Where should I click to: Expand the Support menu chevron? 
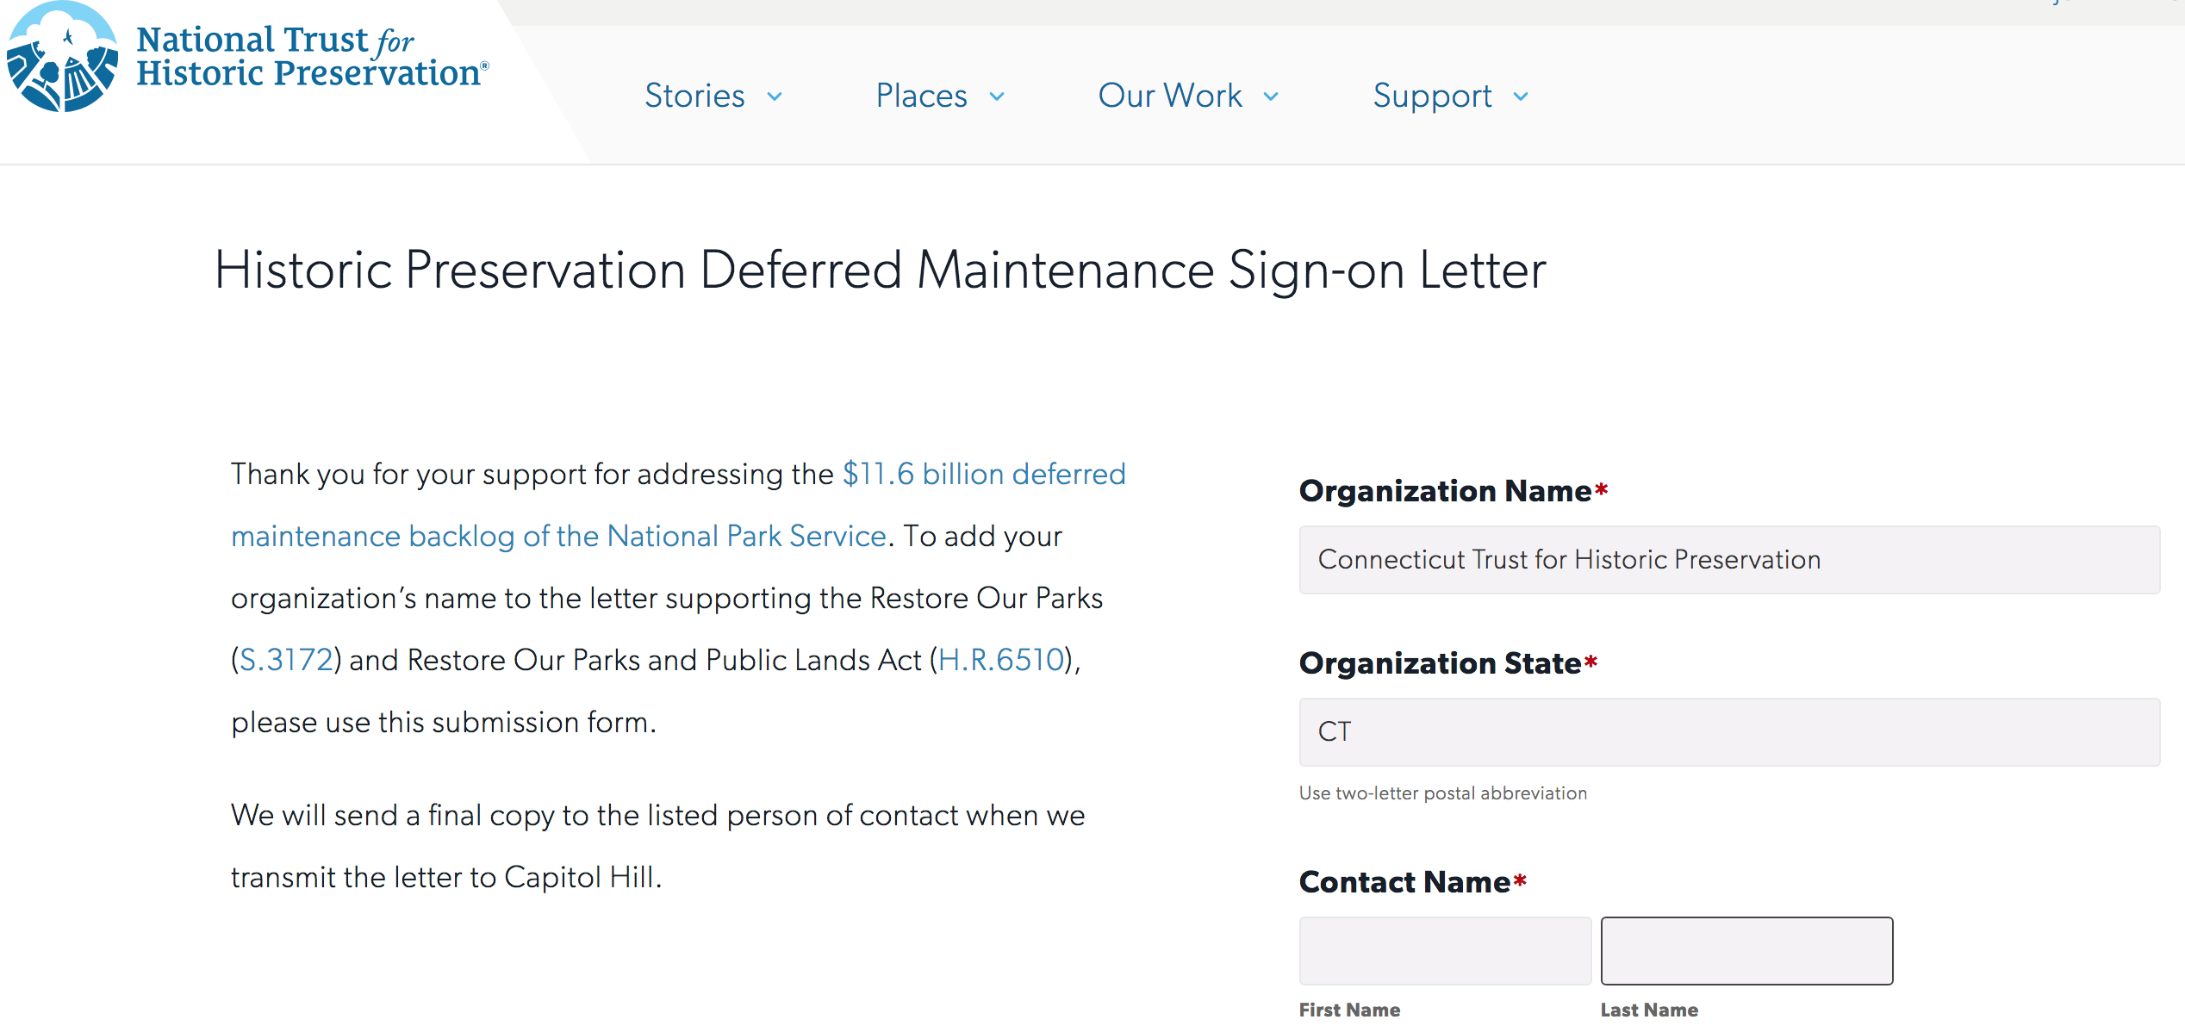click(1521, 96)
